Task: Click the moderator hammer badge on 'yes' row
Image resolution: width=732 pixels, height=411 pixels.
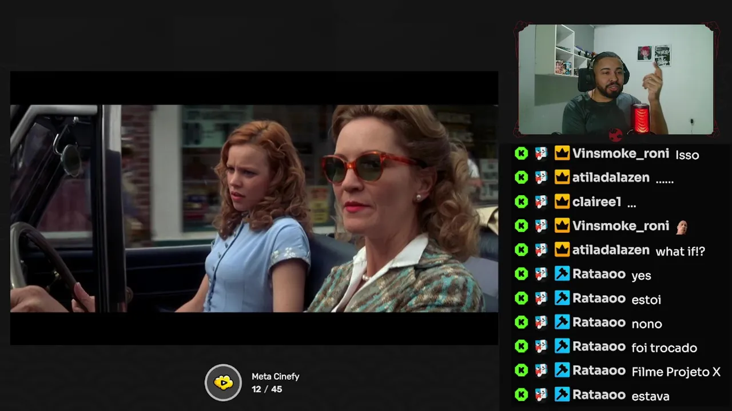Action: [x=562, y=274]
